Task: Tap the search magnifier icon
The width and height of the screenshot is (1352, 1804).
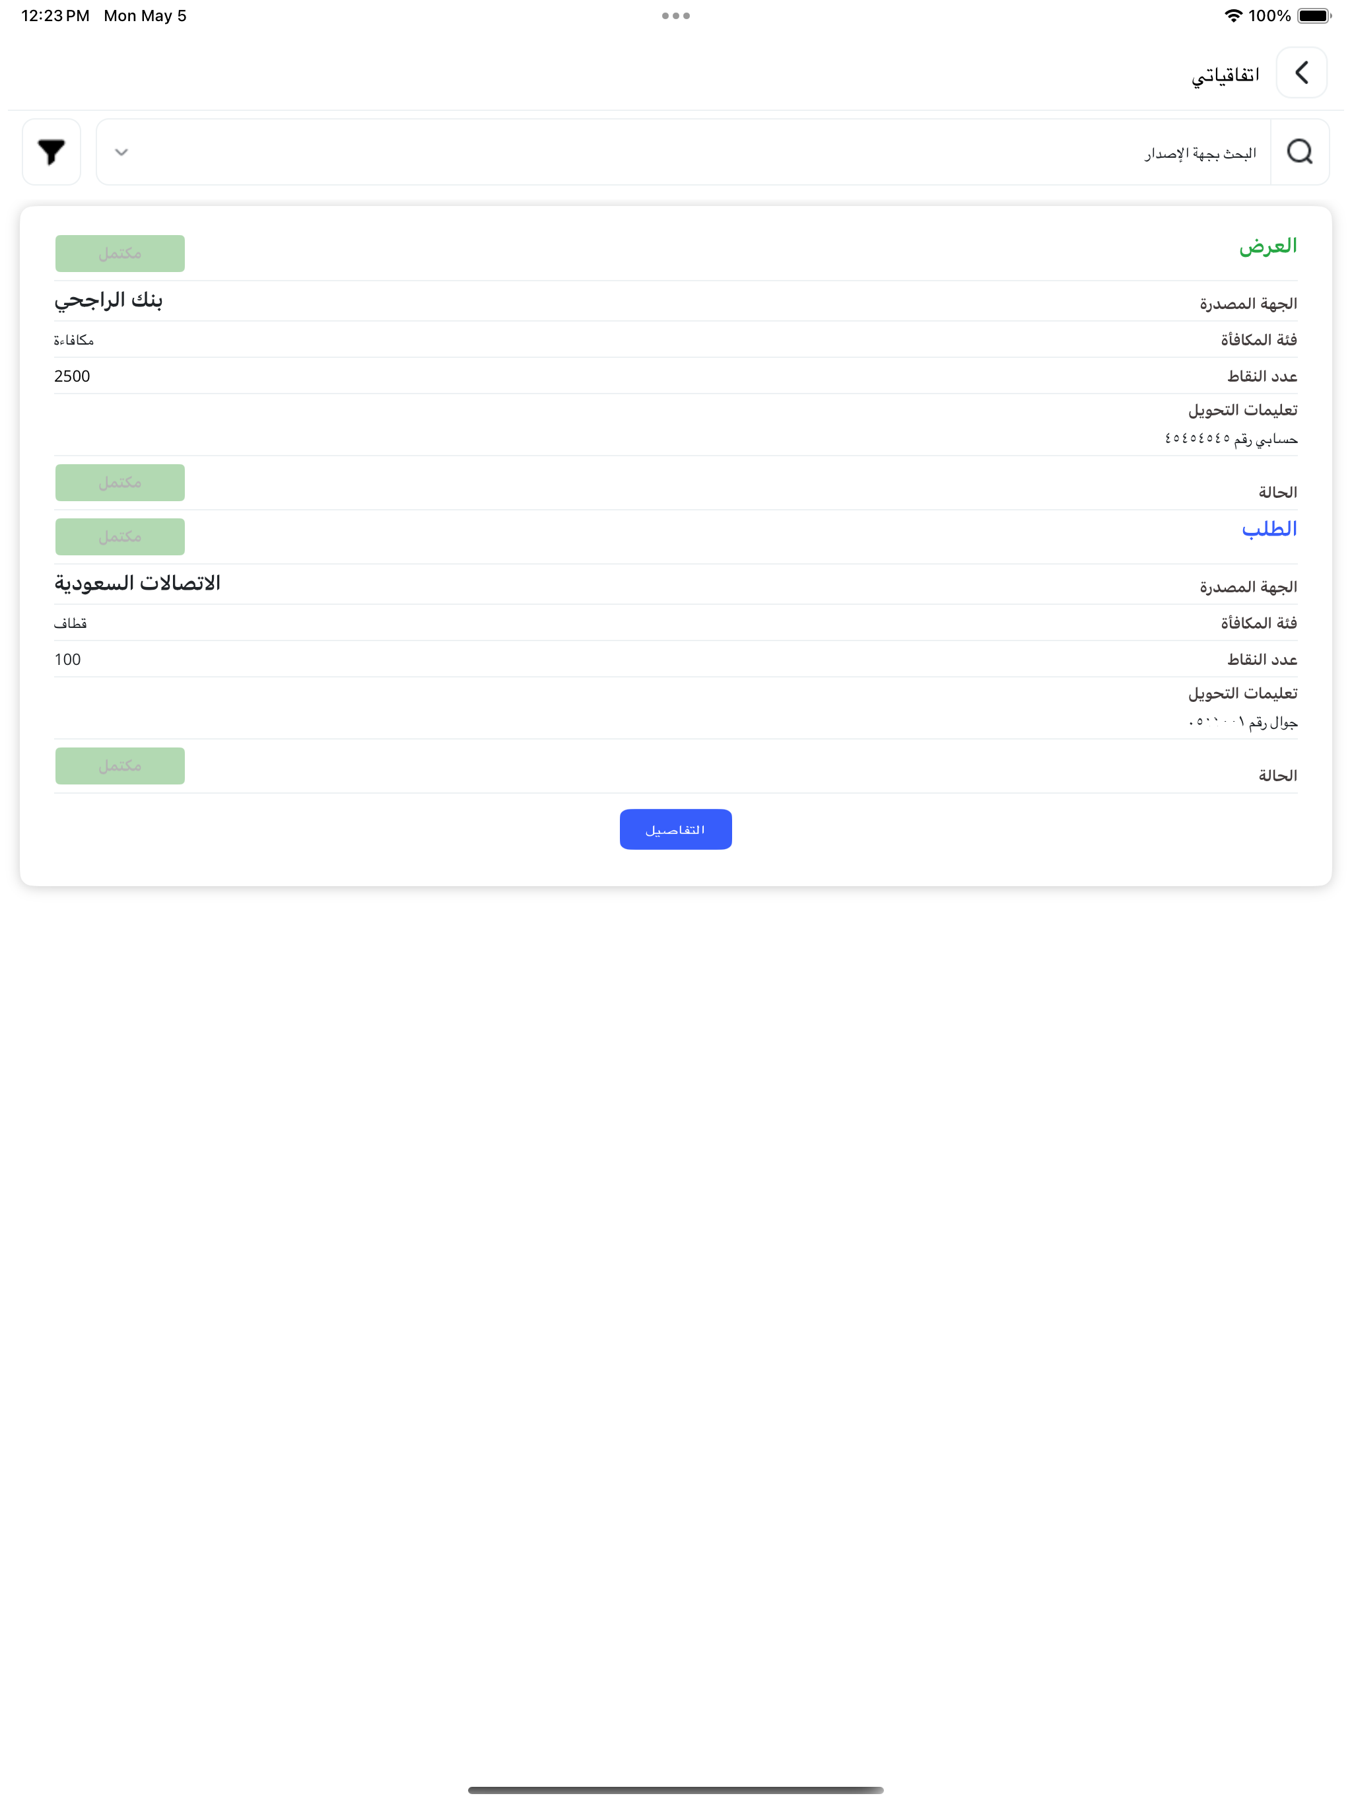Action: (1299, 152)
